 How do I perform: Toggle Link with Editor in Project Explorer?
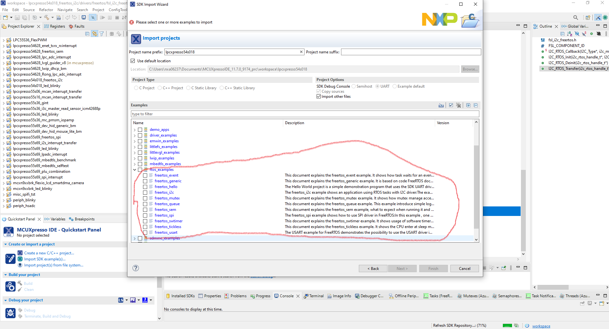pyautogui.click(x=95, y=34)
